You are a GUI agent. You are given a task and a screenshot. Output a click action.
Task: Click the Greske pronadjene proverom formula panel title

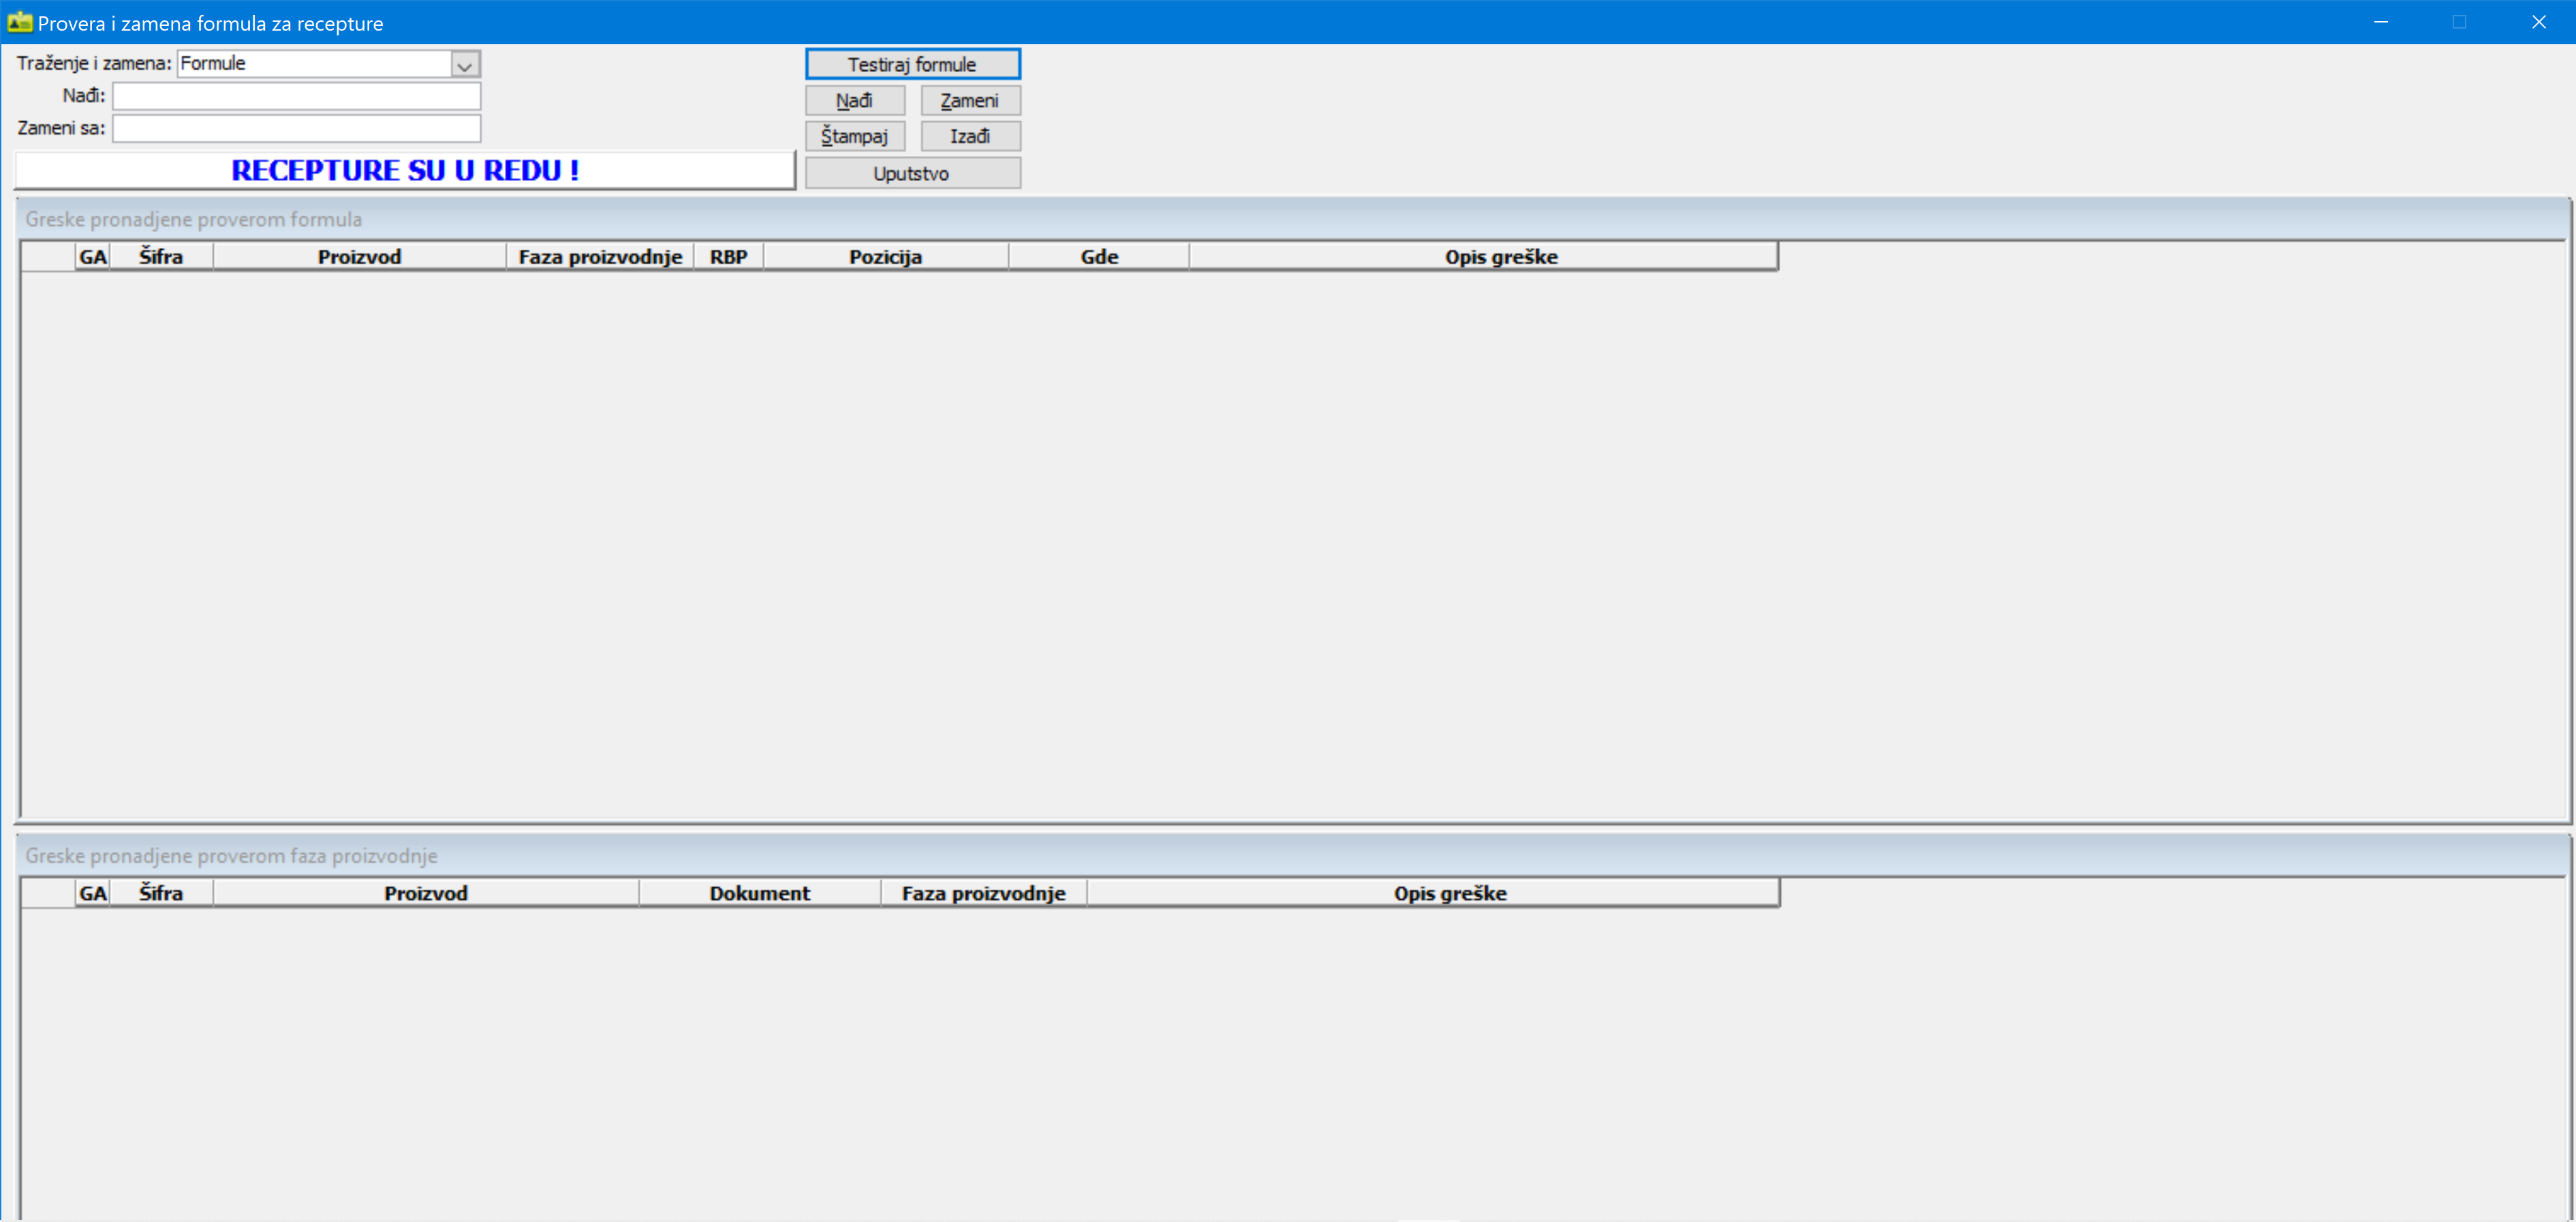(x=194, y=219)
